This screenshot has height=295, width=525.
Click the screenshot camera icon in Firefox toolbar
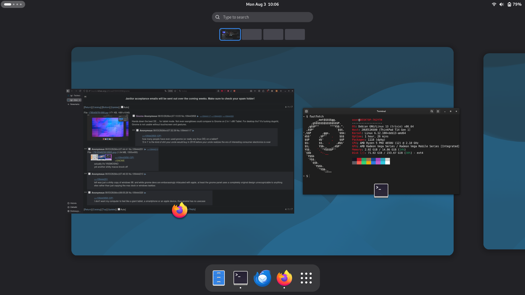(x=251, y=91)
